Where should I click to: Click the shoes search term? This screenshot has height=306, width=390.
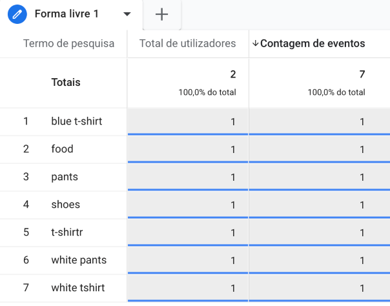pos(66,205)
